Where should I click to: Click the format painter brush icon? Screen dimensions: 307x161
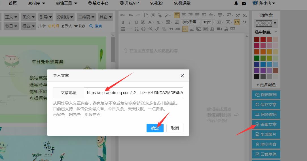[167, 15]
